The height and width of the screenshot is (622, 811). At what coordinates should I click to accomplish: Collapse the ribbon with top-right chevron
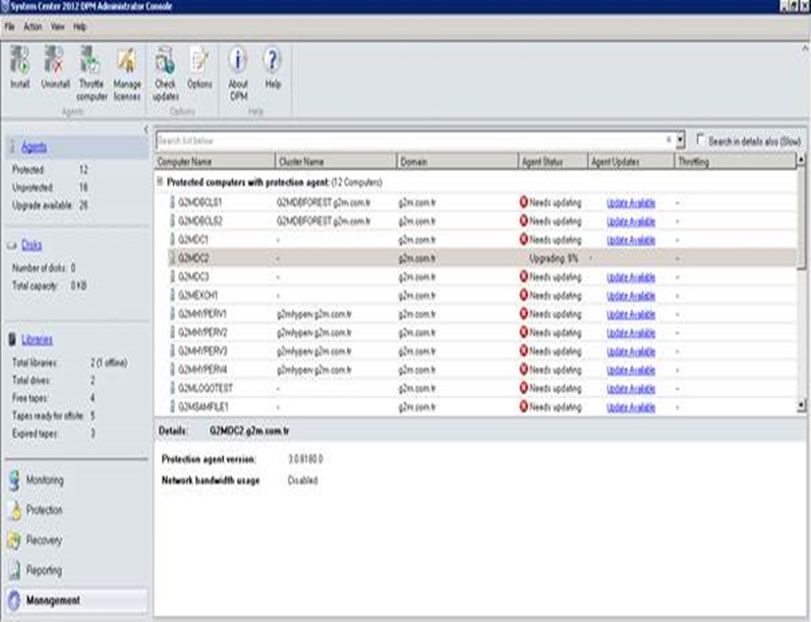[x=805, y=48]
